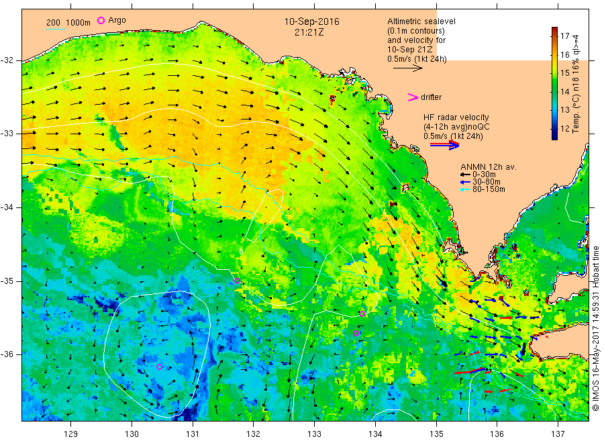Click the 'Temp. (°C)' colorbar axis title
604x443 pixels.
pos(576,113)
